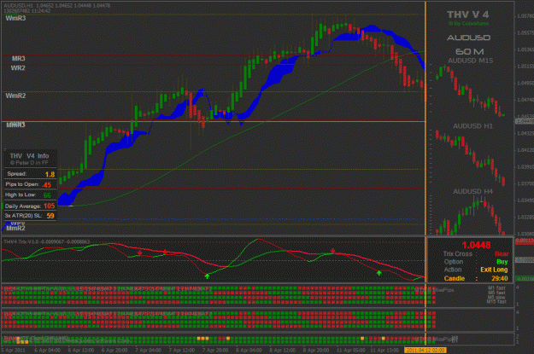The image size is (534, 354).
Task: Click the Spread value 1.8
Action: click(50, 175)
